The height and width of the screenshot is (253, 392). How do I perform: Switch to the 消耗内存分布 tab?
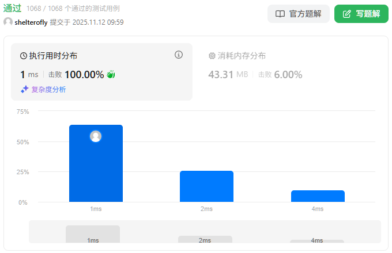click(x=242, y=56)
